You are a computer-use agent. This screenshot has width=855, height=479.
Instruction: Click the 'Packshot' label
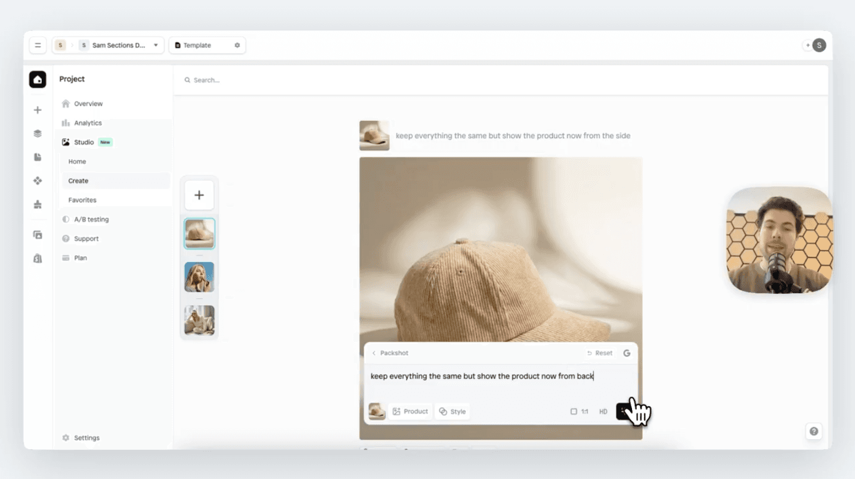(x=394, y=353)
